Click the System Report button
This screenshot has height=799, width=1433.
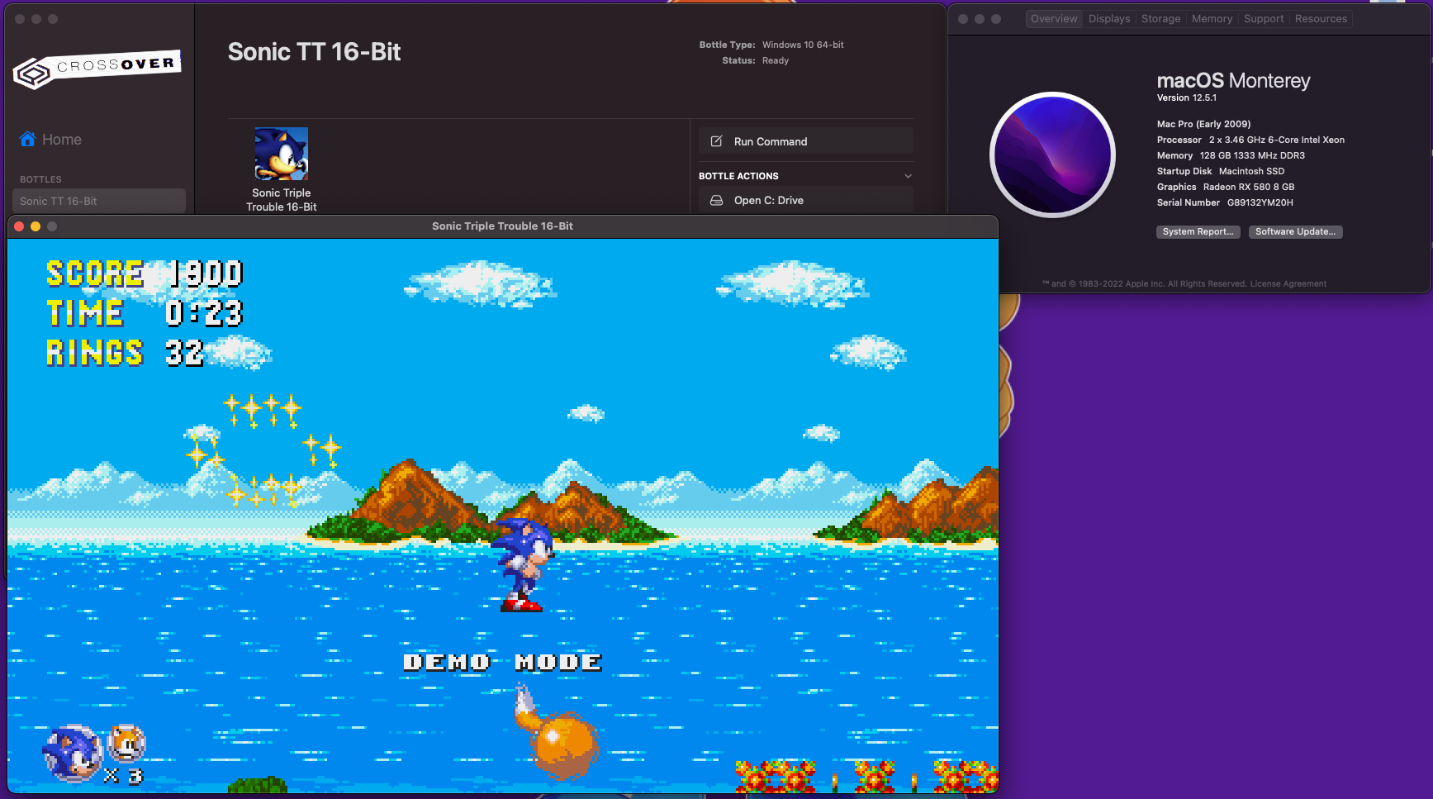[x=1198, y=231]
